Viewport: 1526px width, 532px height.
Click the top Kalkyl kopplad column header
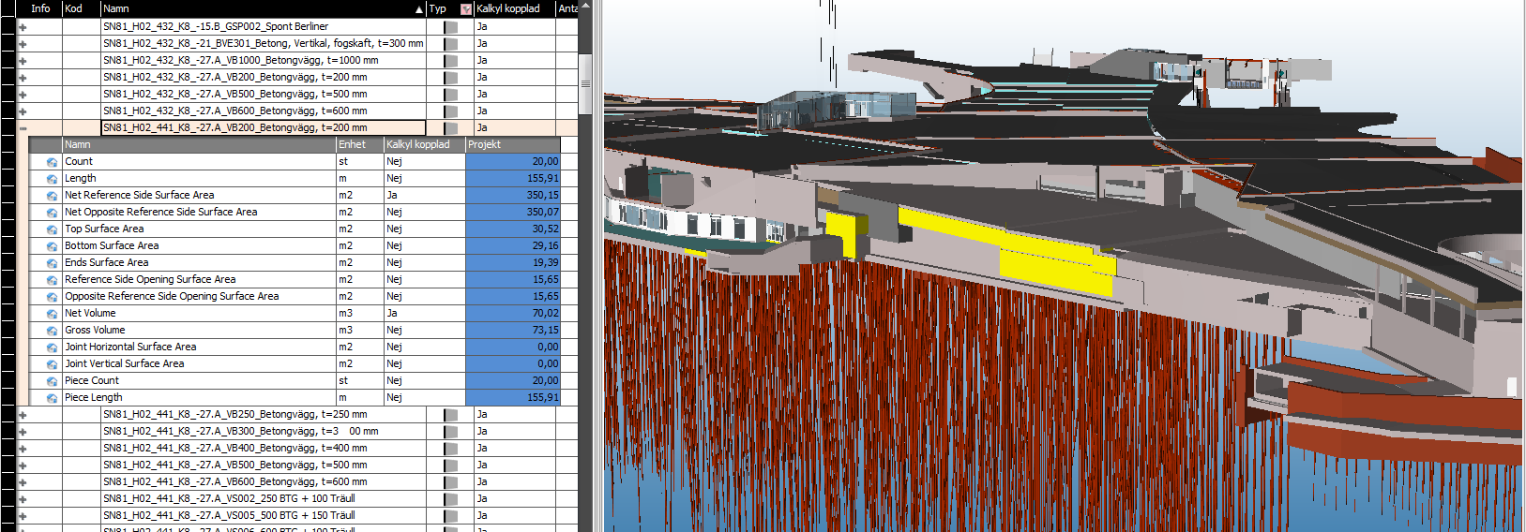[x=514, y=8]
